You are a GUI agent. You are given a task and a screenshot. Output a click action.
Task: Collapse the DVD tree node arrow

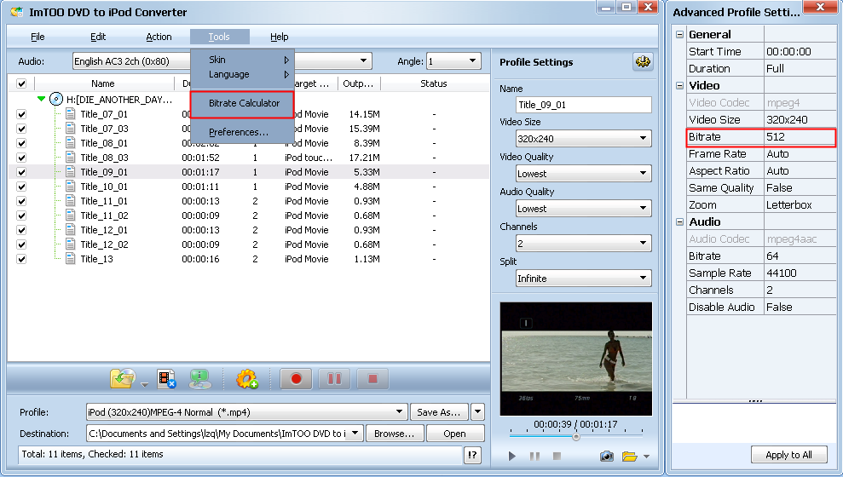click(42, 99)
